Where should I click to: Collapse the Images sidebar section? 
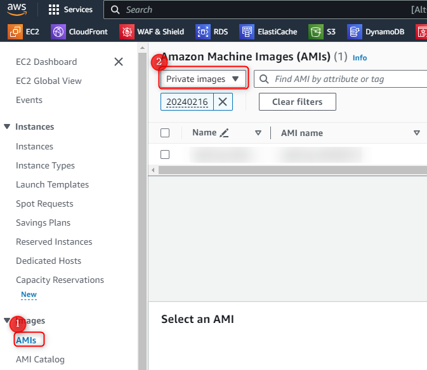pyautogui.click(x=7, y=320)
